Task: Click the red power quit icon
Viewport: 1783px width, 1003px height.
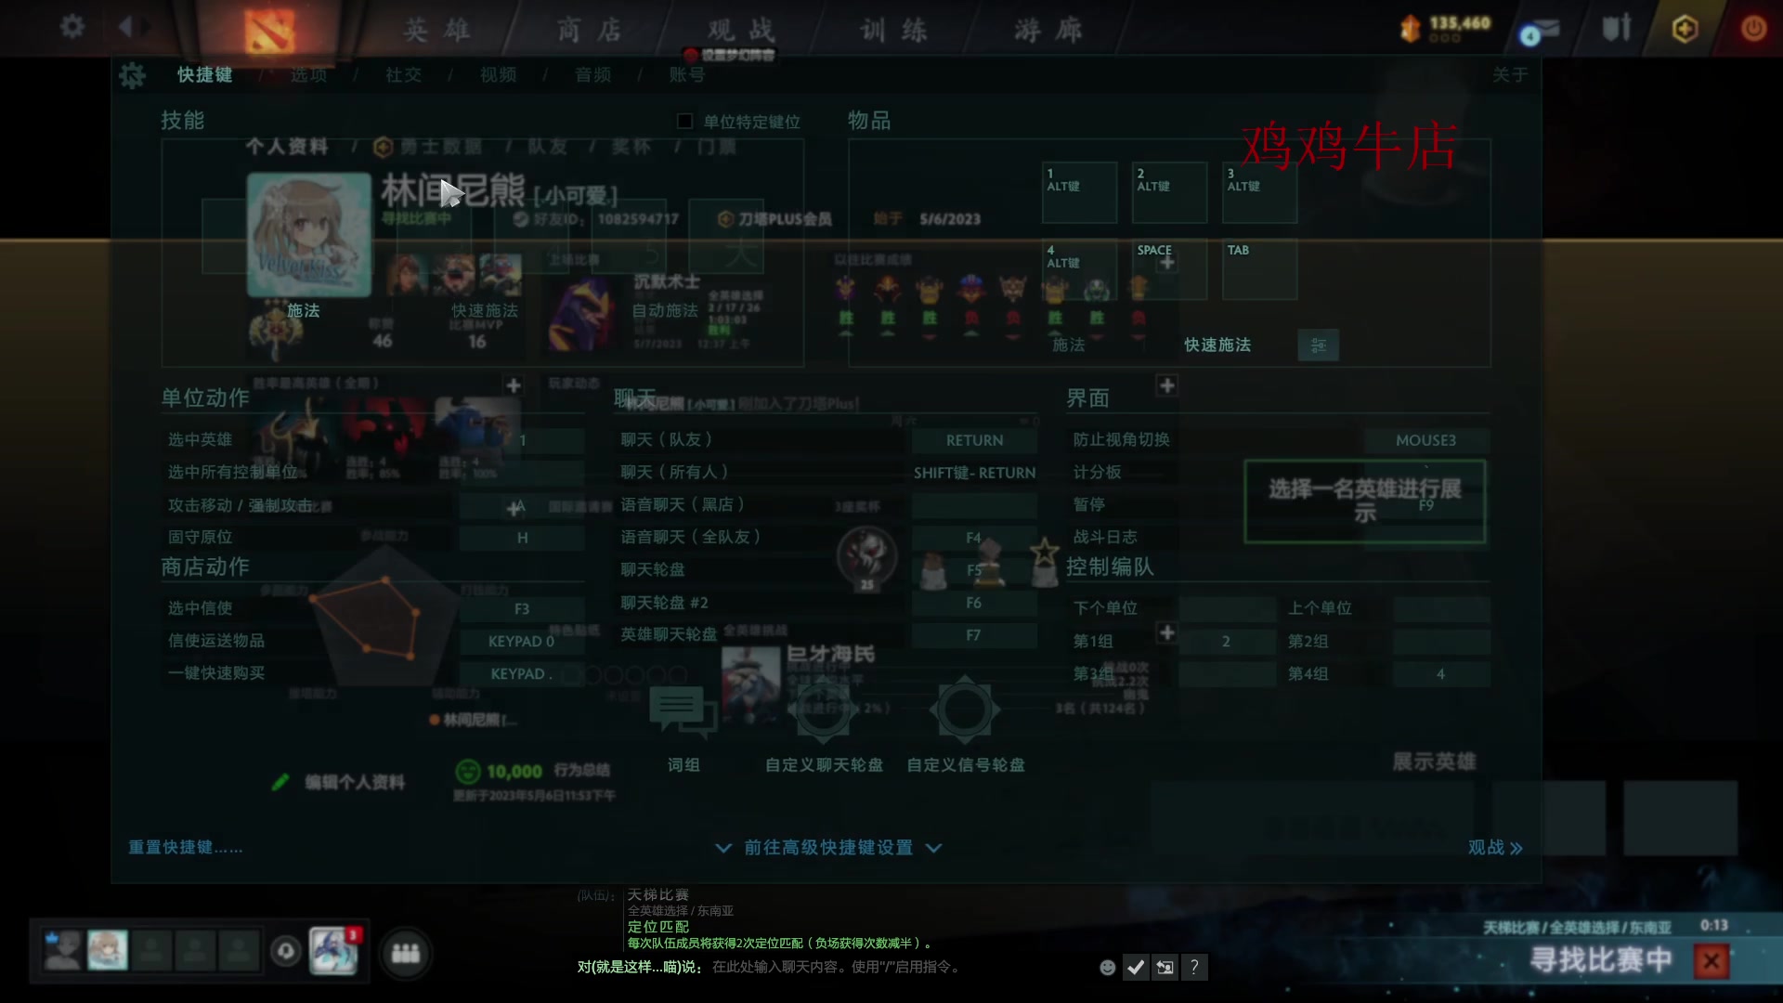Action: (1752, 29)
